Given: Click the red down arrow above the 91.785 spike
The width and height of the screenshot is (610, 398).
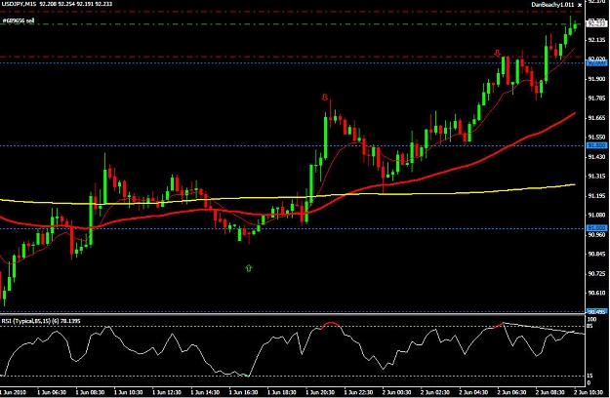Looking at the screenshot, I should (x=325, y=98).
